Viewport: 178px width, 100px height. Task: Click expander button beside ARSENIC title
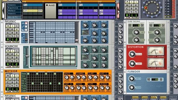(2, 22)
